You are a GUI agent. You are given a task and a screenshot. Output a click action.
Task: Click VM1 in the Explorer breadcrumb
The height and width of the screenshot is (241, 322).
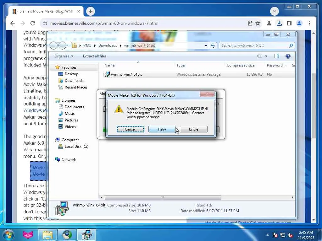click(x=87, y=46)
